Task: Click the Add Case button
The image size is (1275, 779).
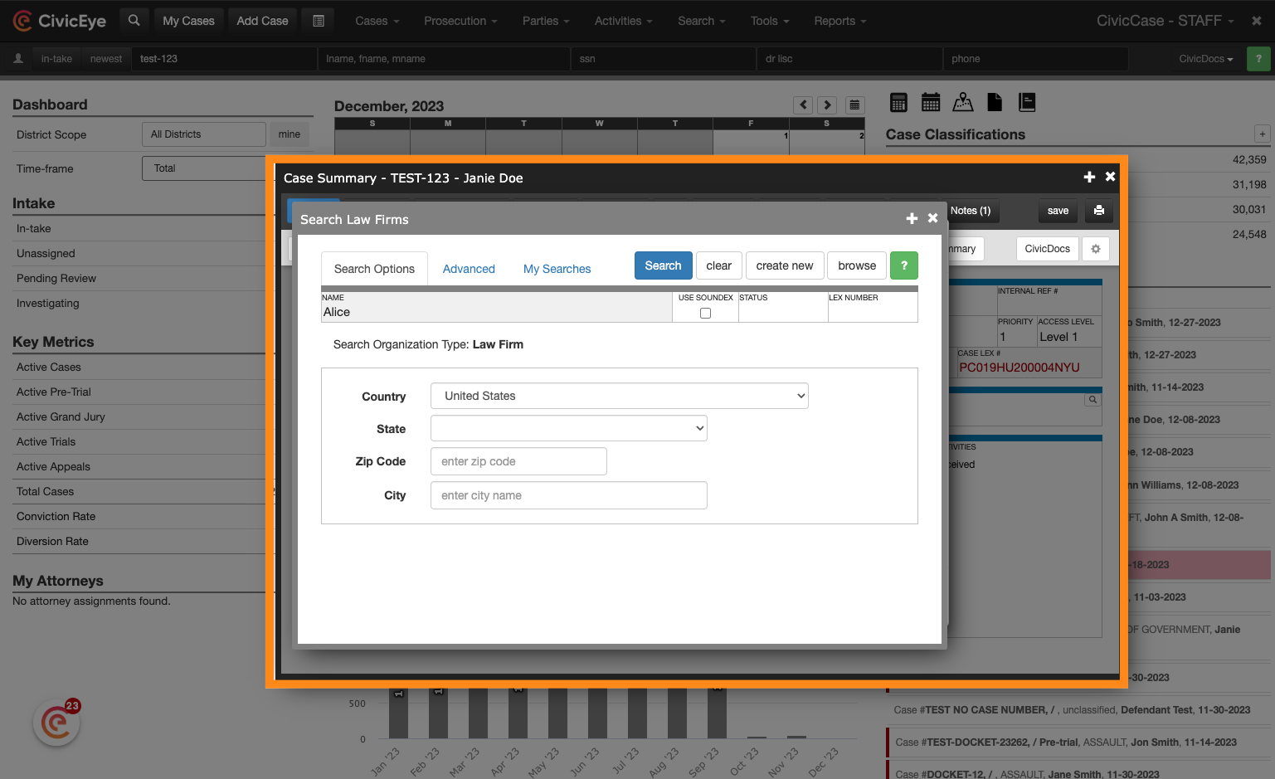Action: [263, 21]
